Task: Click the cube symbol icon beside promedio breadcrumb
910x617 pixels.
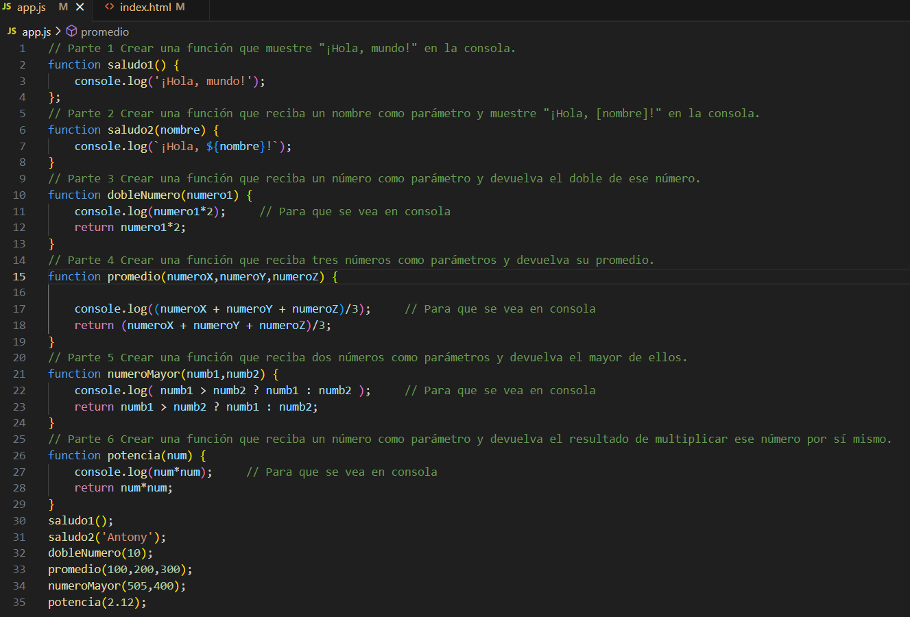Action: [x=71, y=32]
